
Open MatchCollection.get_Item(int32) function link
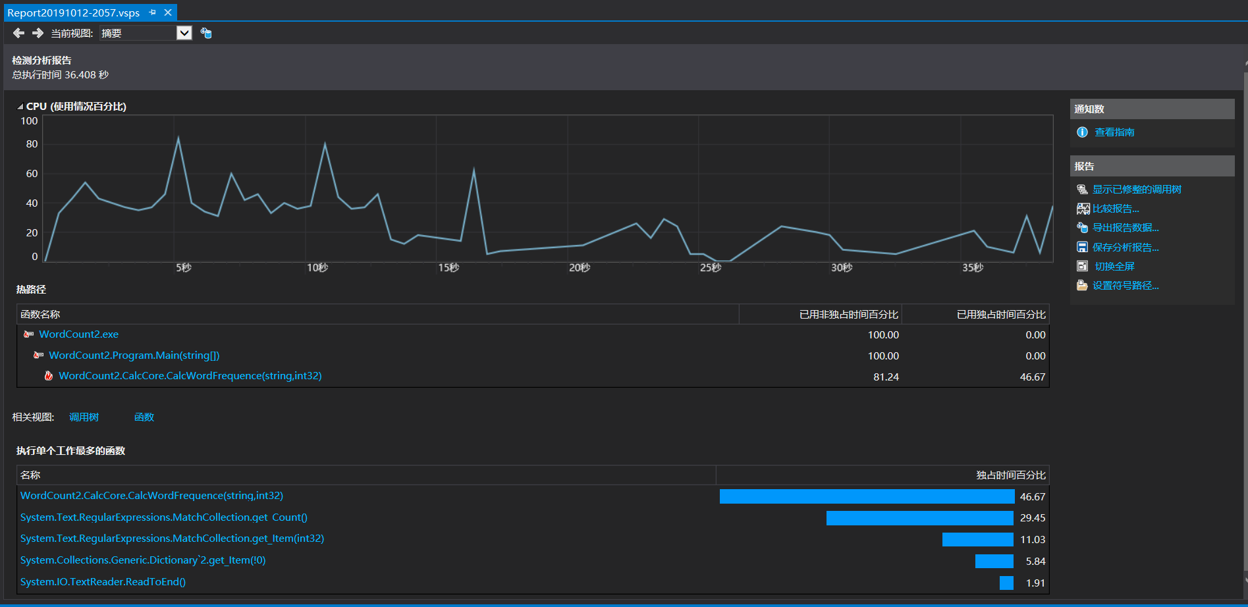tap(173, 539)
